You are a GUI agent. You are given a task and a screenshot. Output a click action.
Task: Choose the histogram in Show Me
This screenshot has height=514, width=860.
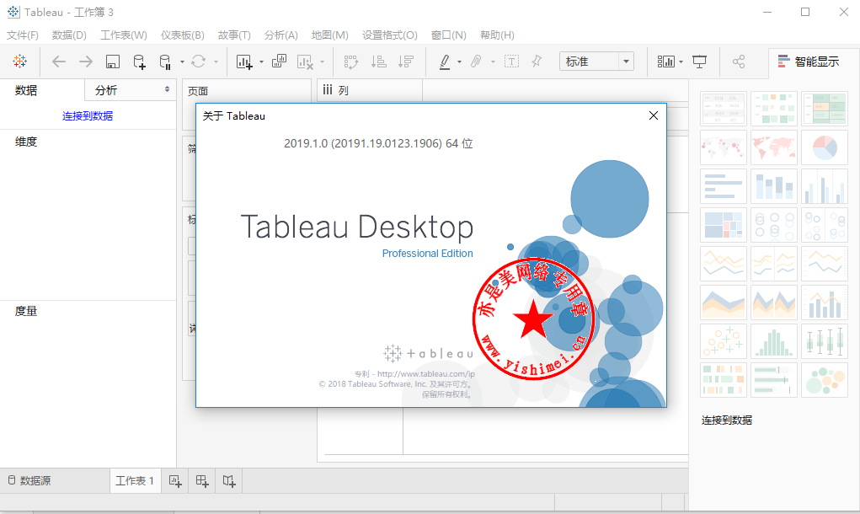pyautogui.click(x=774, y=340)
